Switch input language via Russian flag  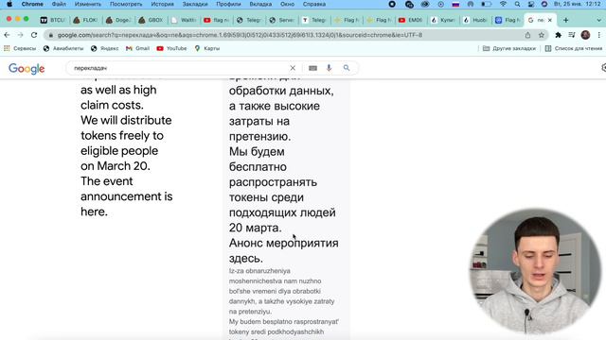[x=455, y=4]
